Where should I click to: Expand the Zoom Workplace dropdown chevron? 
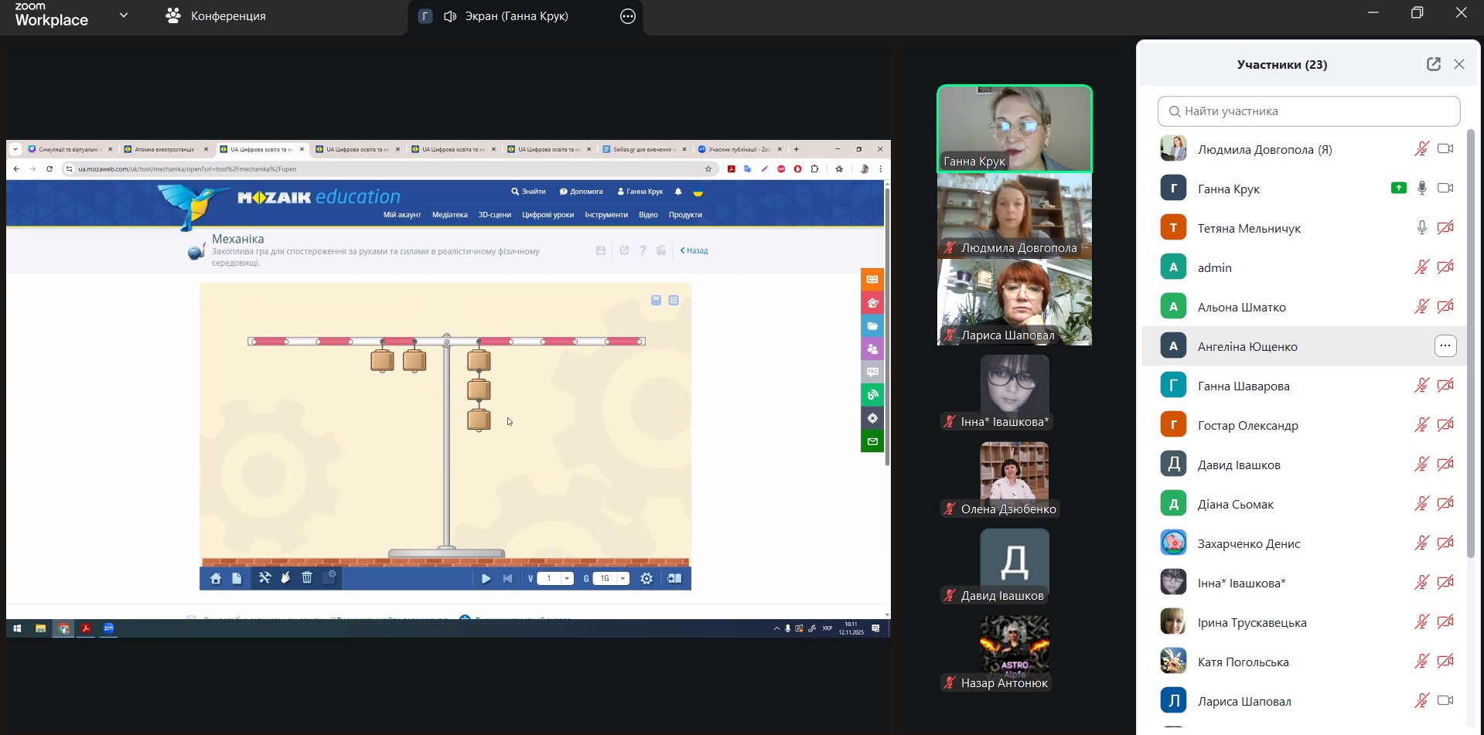(124, 15)
